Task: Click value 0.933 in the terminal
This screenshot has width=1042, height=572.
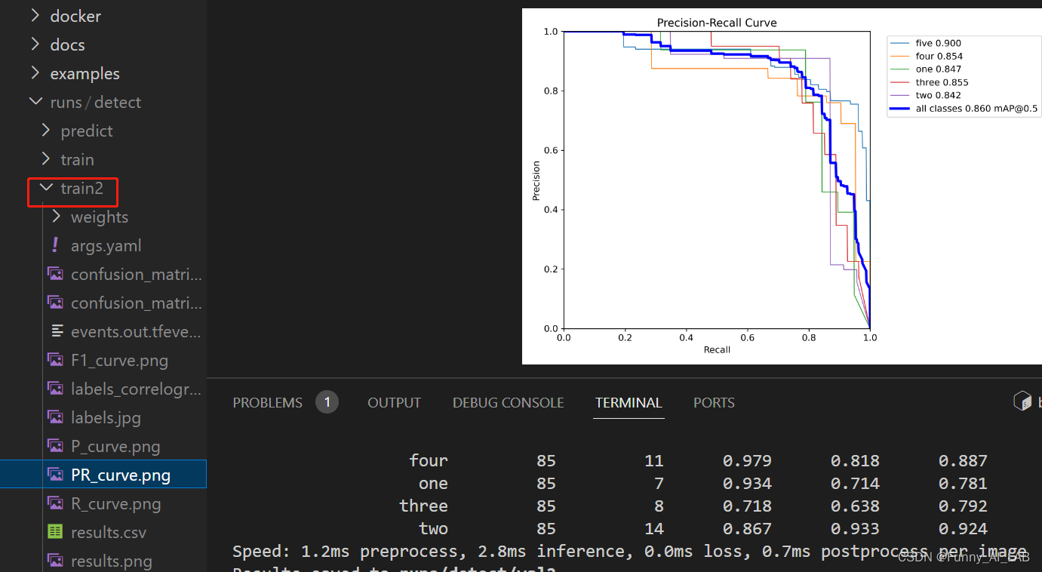Action: coord(855,528)
